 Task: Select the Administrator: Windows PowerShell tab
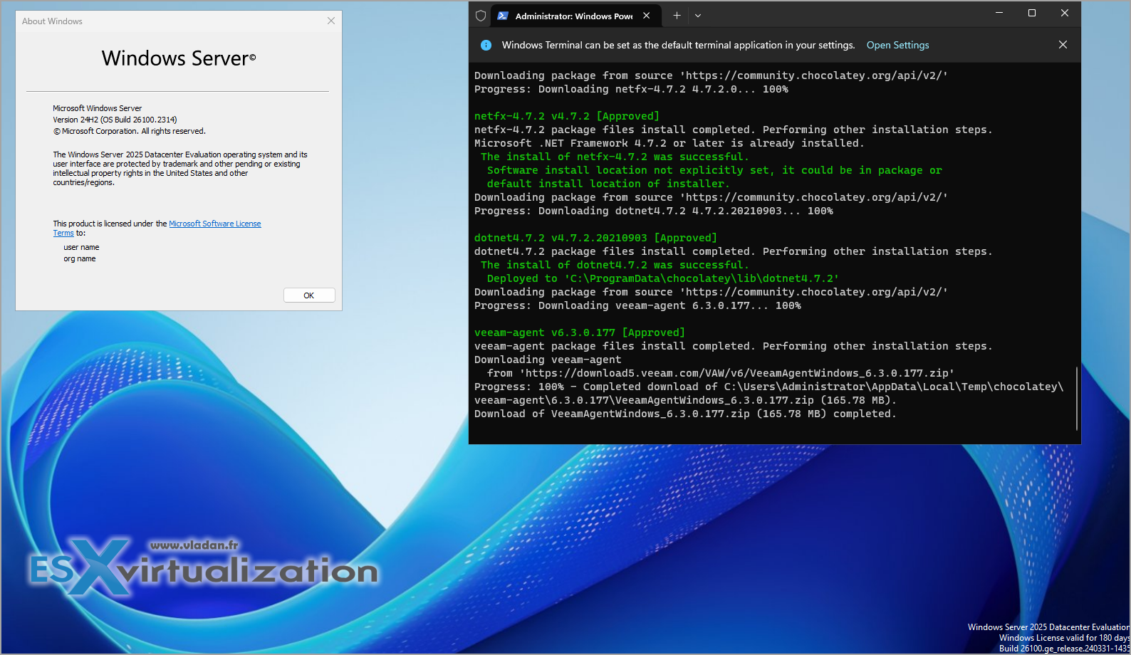tap(575, 16)
